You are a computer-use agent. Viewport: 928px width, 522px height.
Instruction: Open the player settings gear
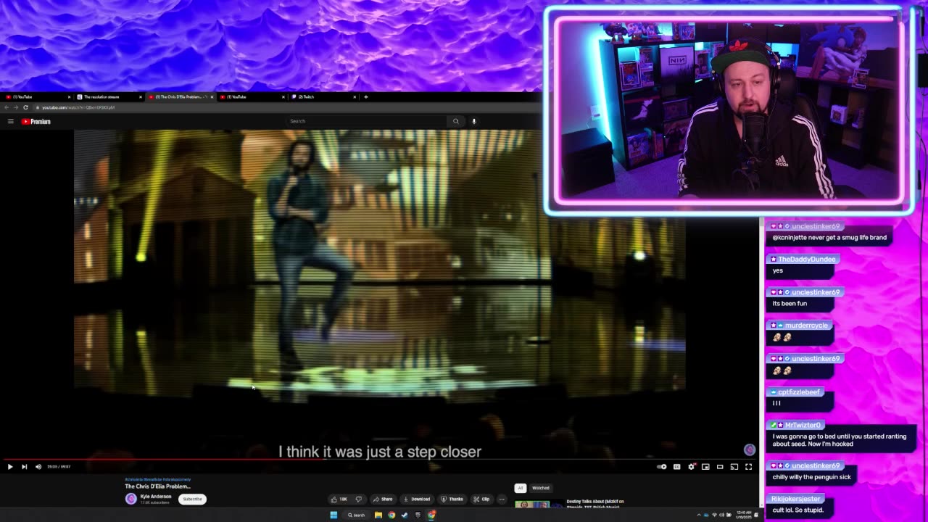(x=691, y=467)
